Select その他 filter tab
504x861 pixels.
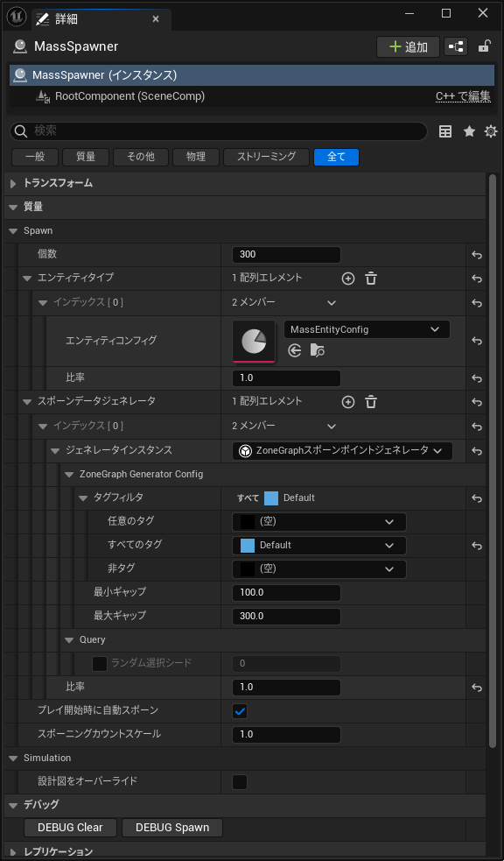pos(140,157)
